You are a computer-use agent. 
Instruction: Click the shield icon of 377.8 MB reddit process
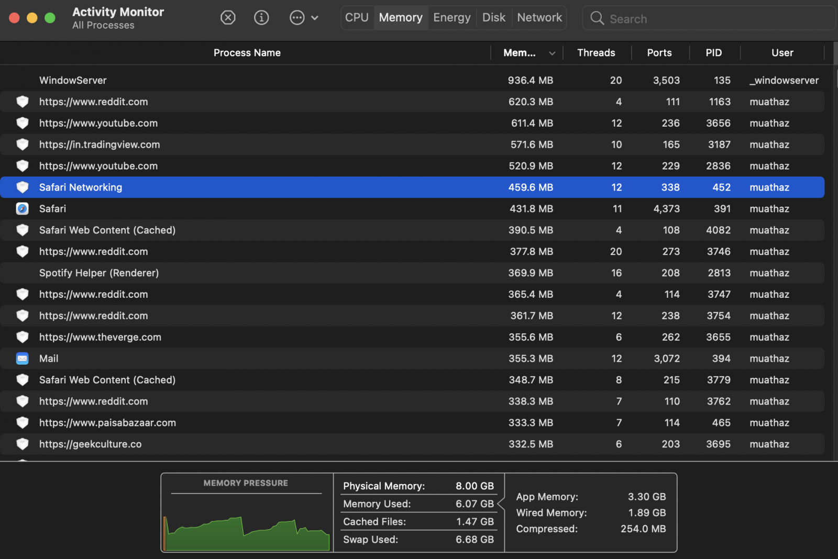click(23, 252)
